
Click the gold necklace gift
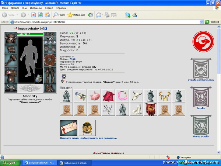[165, 96]
